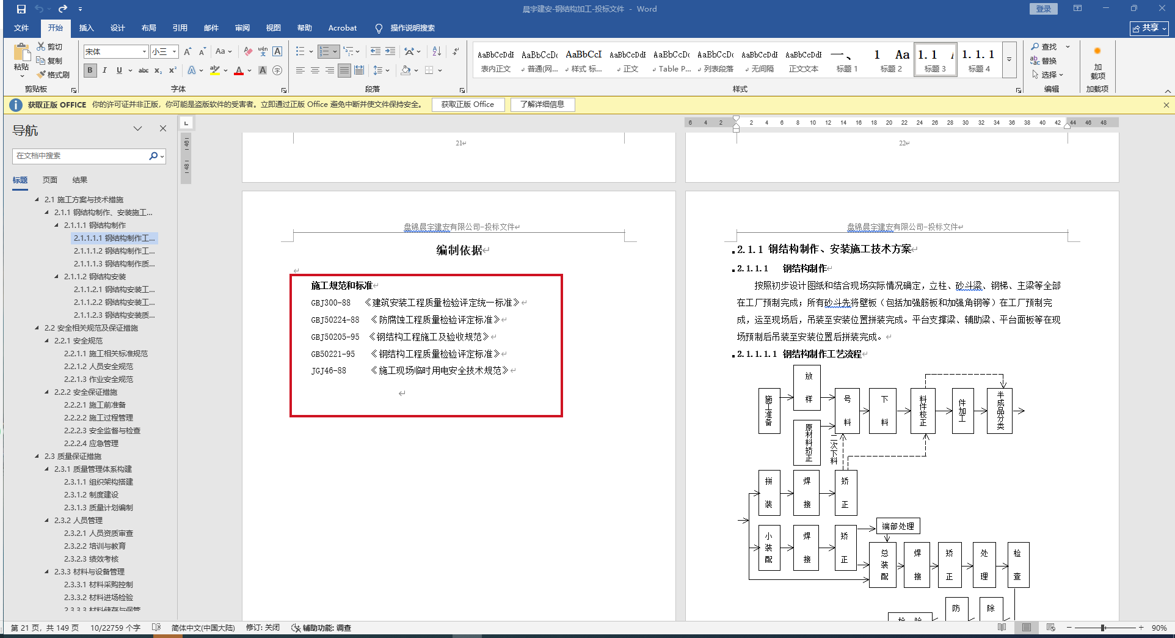The image size is (1175, 638).
Task: Open bullet list dropdown arrow
Action: tap(311, 51)
